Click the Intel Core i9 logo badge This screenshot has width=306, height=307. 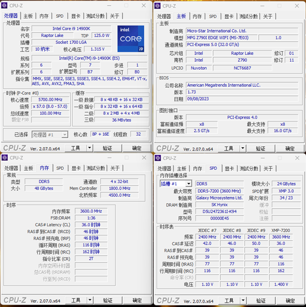[131, 39]
